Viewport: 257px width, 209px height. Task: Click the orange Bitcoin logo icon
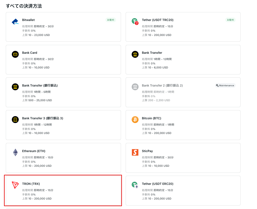point(135,120)
